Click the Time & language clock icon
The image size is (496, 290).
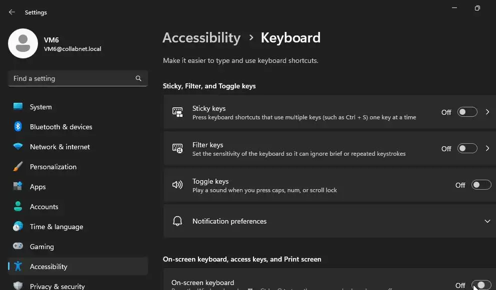[18, 227]
